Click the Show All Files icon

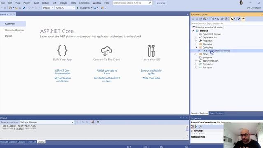pyautogui.click(x=226, y=19)
